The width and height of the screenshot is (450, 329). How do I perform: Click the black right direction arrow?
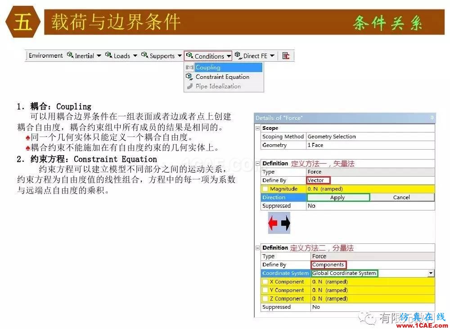tap(285, 223)
